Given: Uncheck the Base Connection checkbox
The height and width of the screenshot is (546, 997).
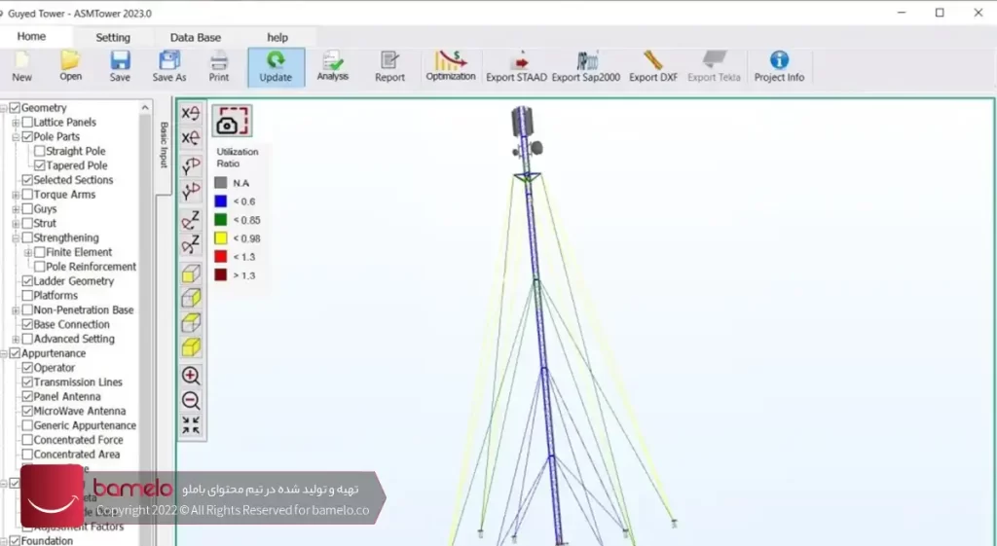Looking at the screenshot, I should [27, 324].
